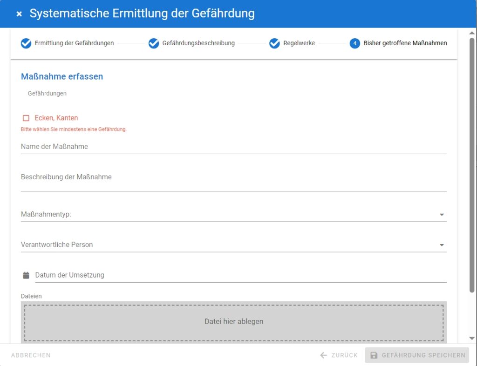Switch to Regelwerke step label

click(299, 43)
